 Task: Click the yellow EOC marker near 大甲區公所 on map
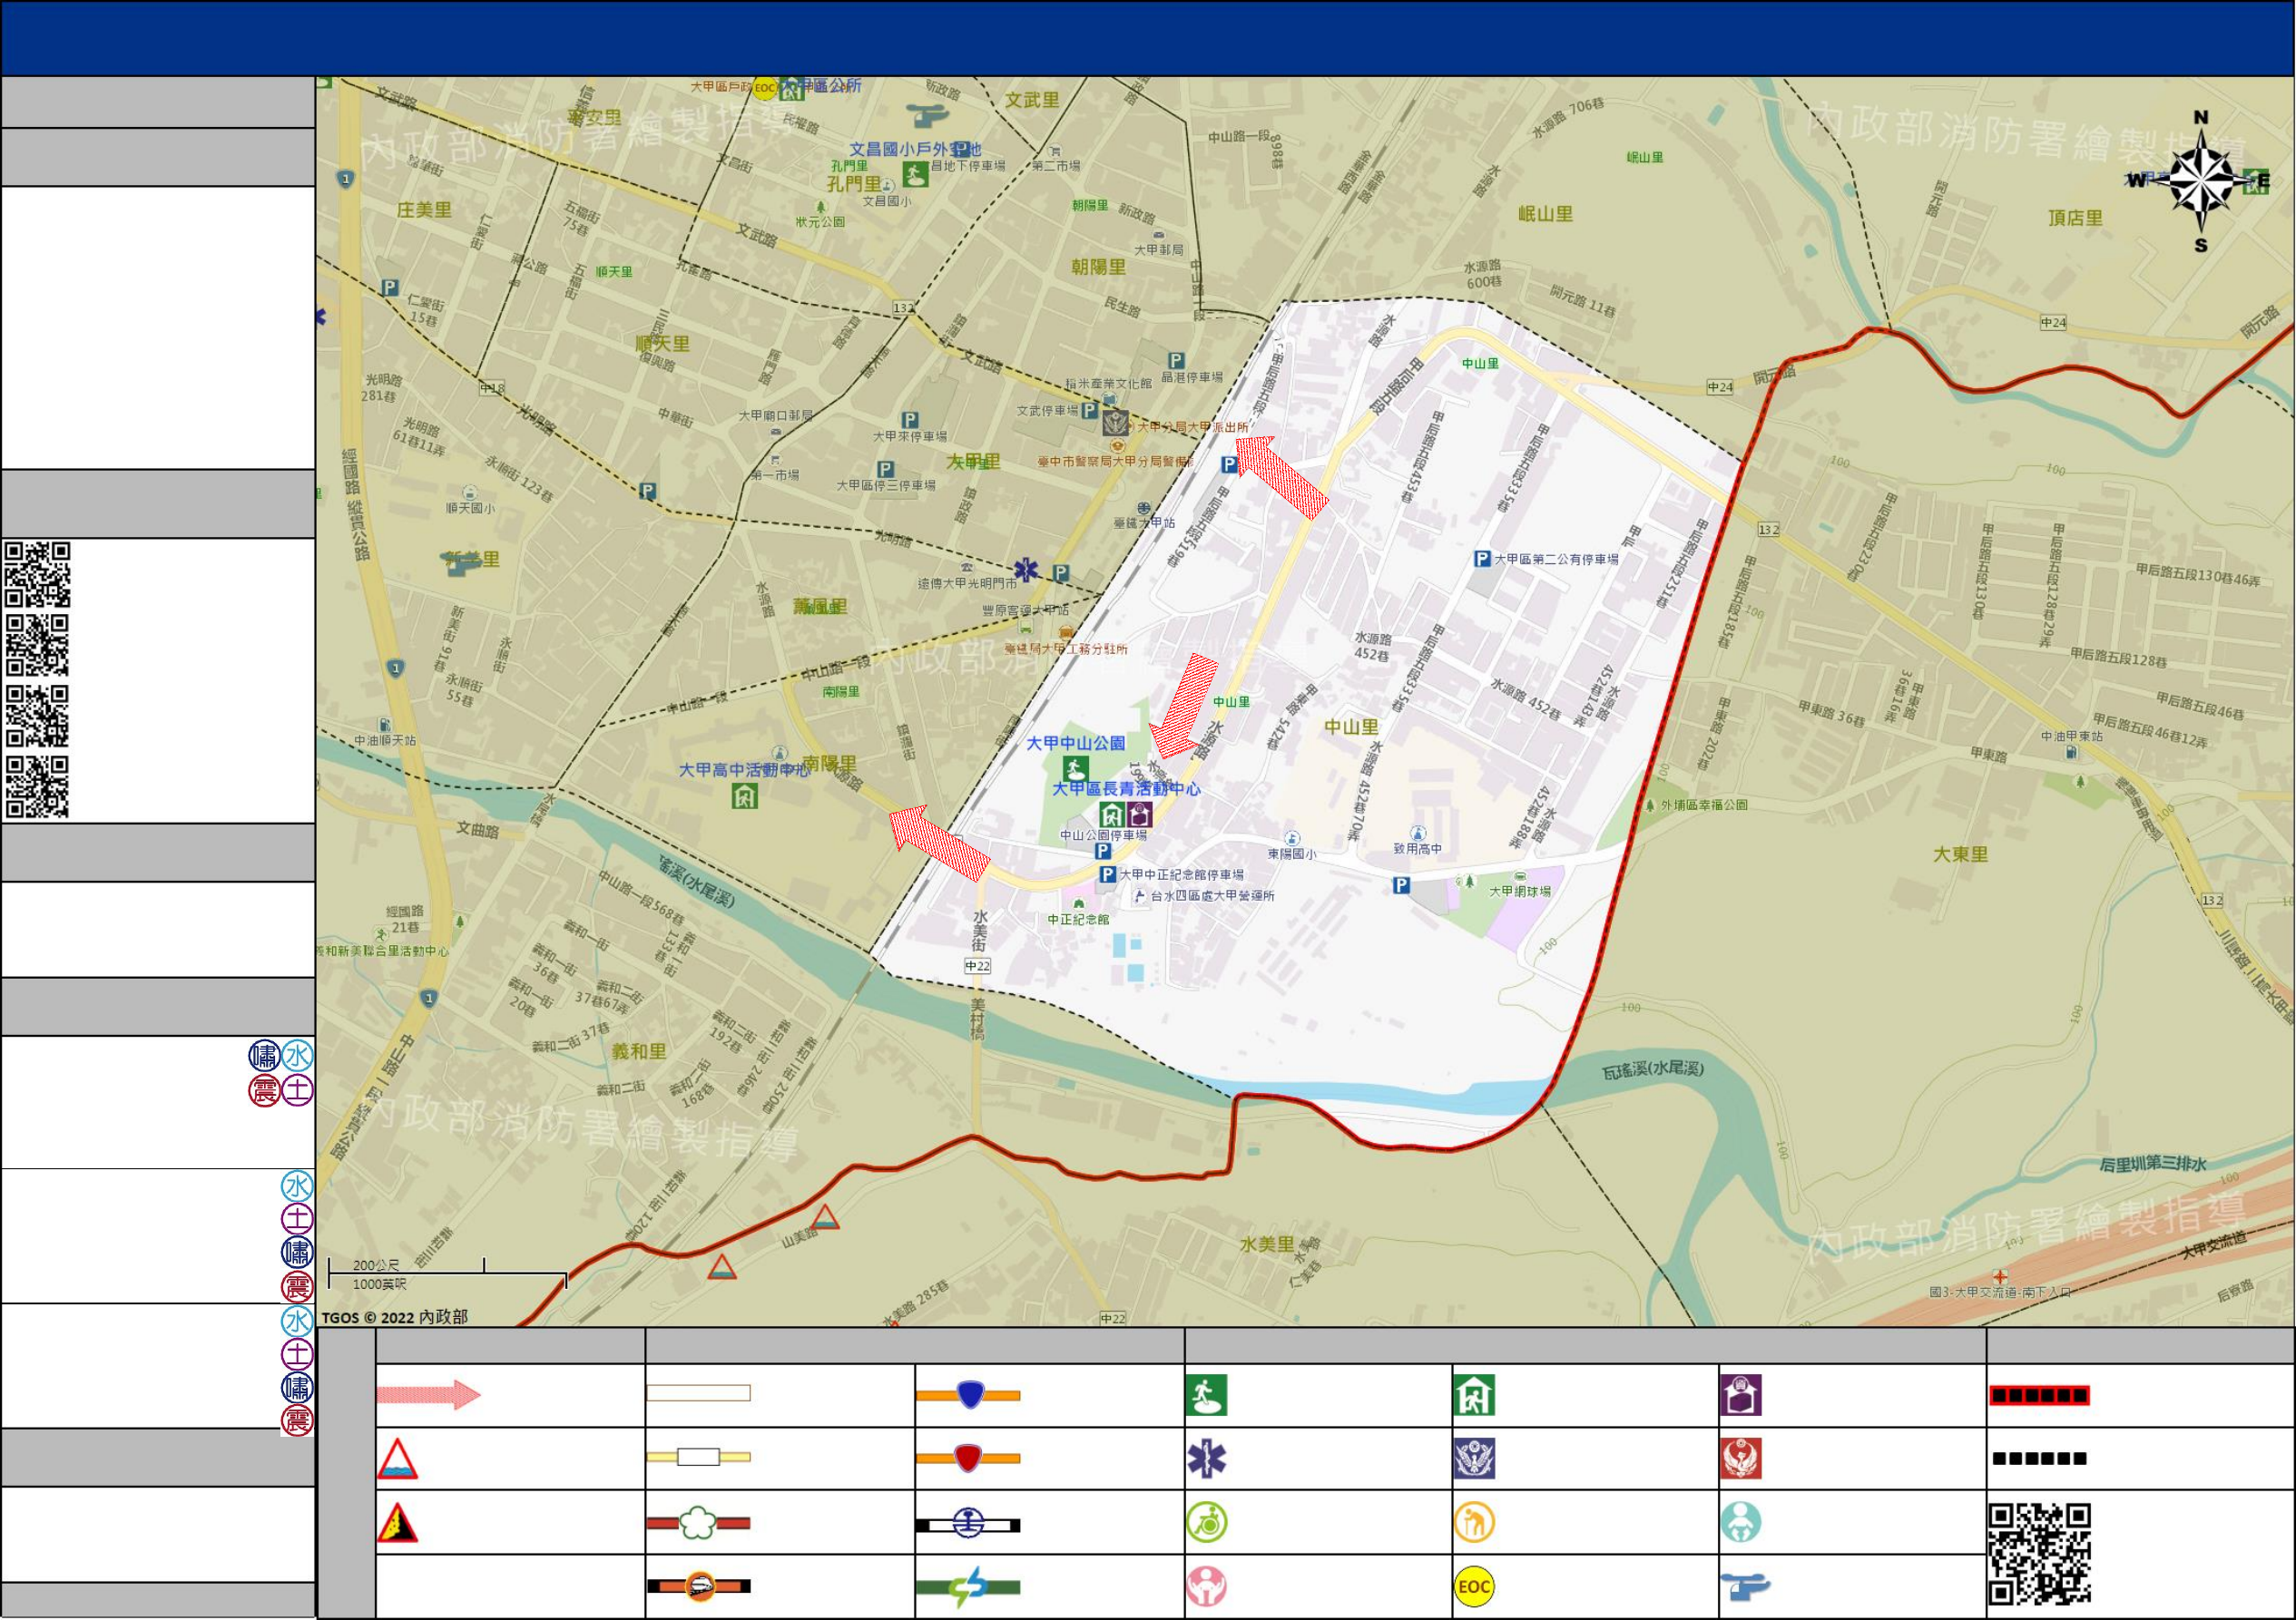click(x=765, y=88)
